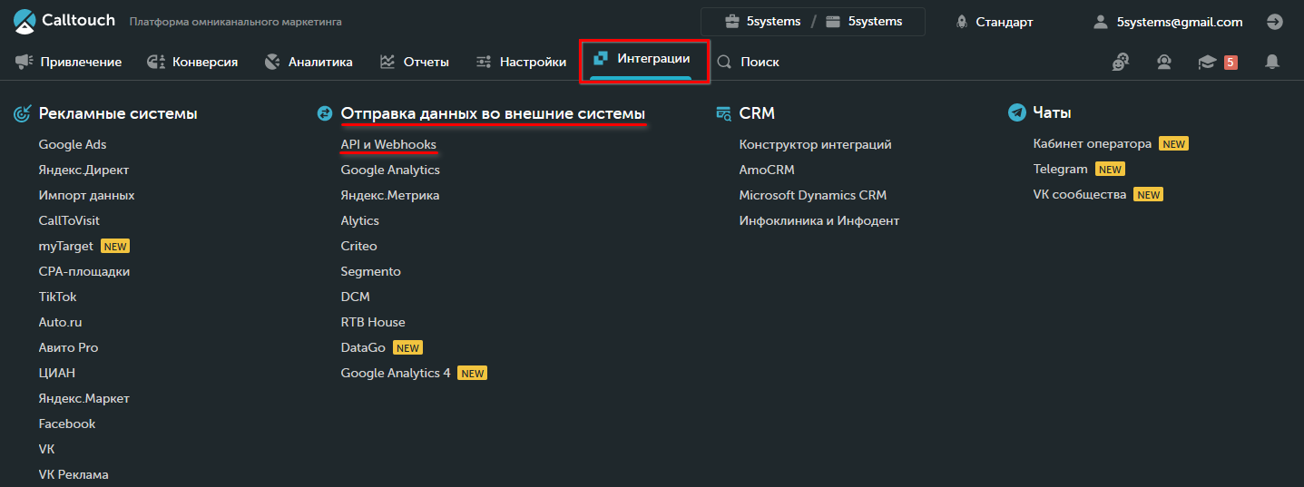Viewport: 1304px width, 487px height.
Task: Open Авито Pro integration
Action: 68,347
